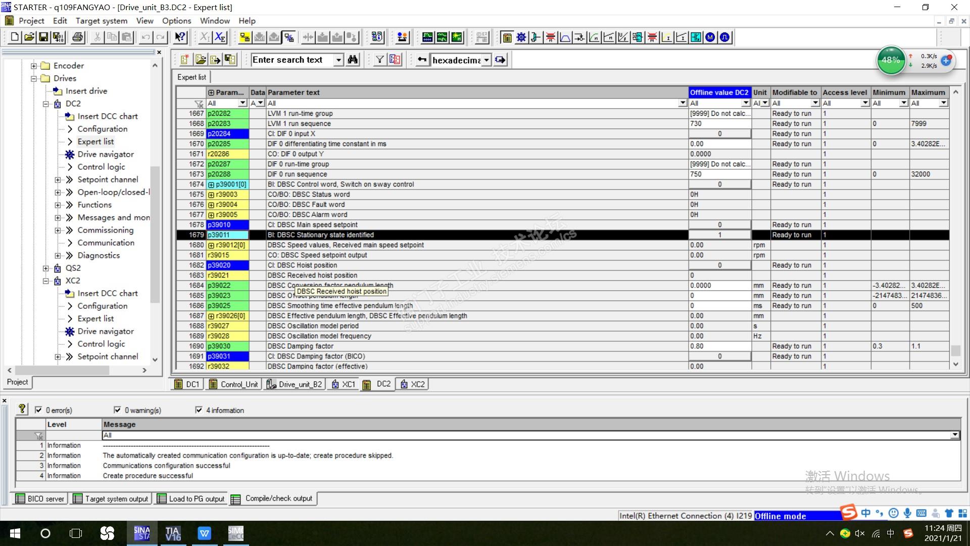The height and width of the screenshot is (546, 970).
Task: Open Drive navigator under DC2
Action: point(106,154)
